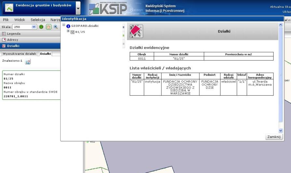Activate the zoom-in magnifier tool
The width and height of the screenshot is (291, 173).
click(55, 27)
